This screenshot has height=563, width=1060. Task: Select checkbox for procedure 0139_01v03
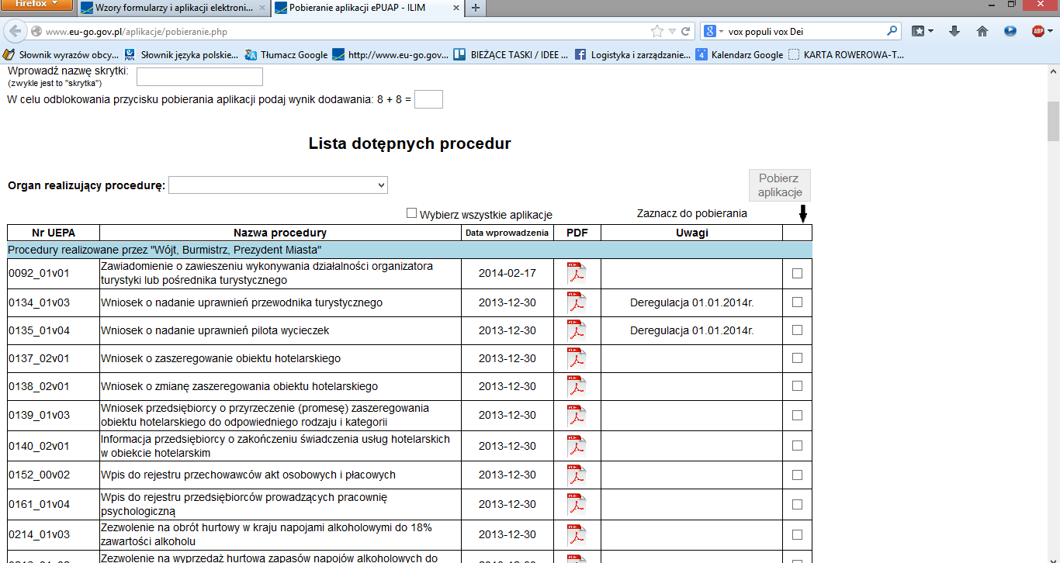(797, 415)
